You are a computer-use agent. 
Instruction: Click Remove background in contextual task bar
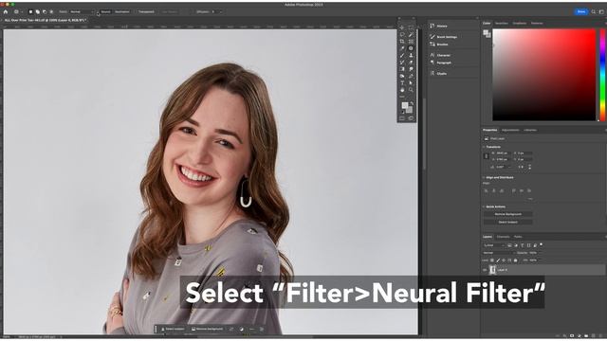coord(207,329)
